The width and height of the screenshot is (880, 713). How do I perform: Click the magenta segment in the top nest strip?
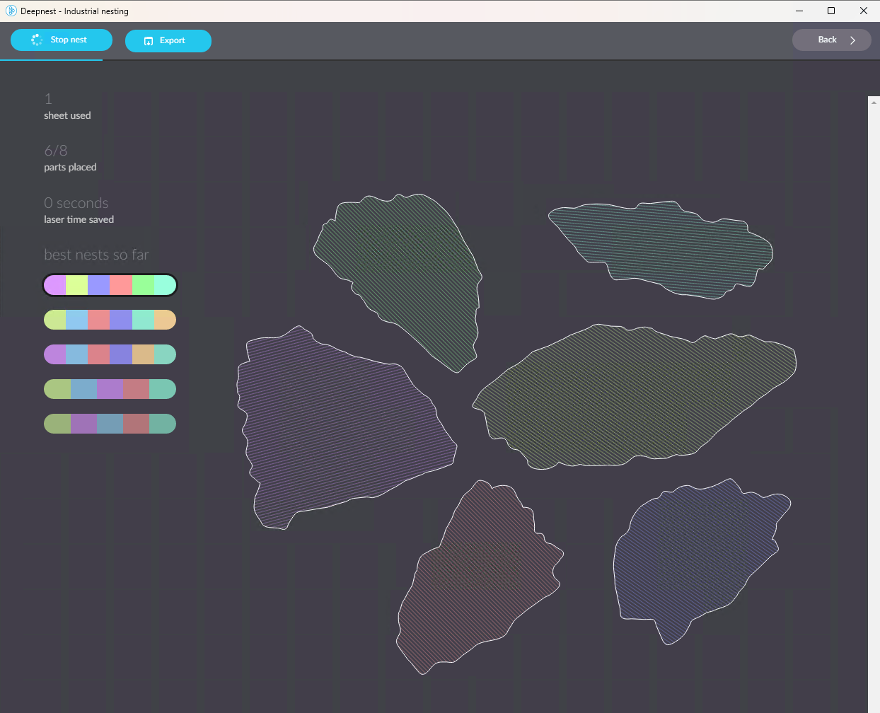point(54,284)
